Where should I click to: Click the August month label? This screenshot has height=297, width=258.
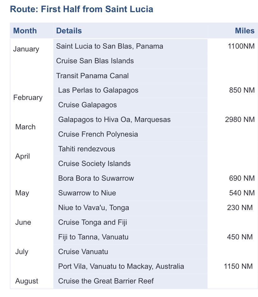(27, 281)
